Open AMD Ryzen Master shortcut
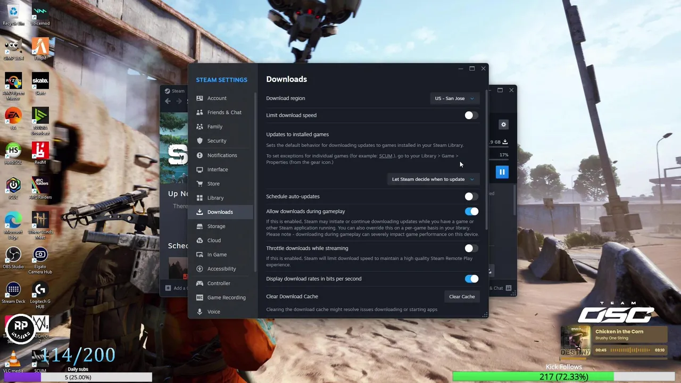This screenshot has height=383, width=681. tap(13, 87)
